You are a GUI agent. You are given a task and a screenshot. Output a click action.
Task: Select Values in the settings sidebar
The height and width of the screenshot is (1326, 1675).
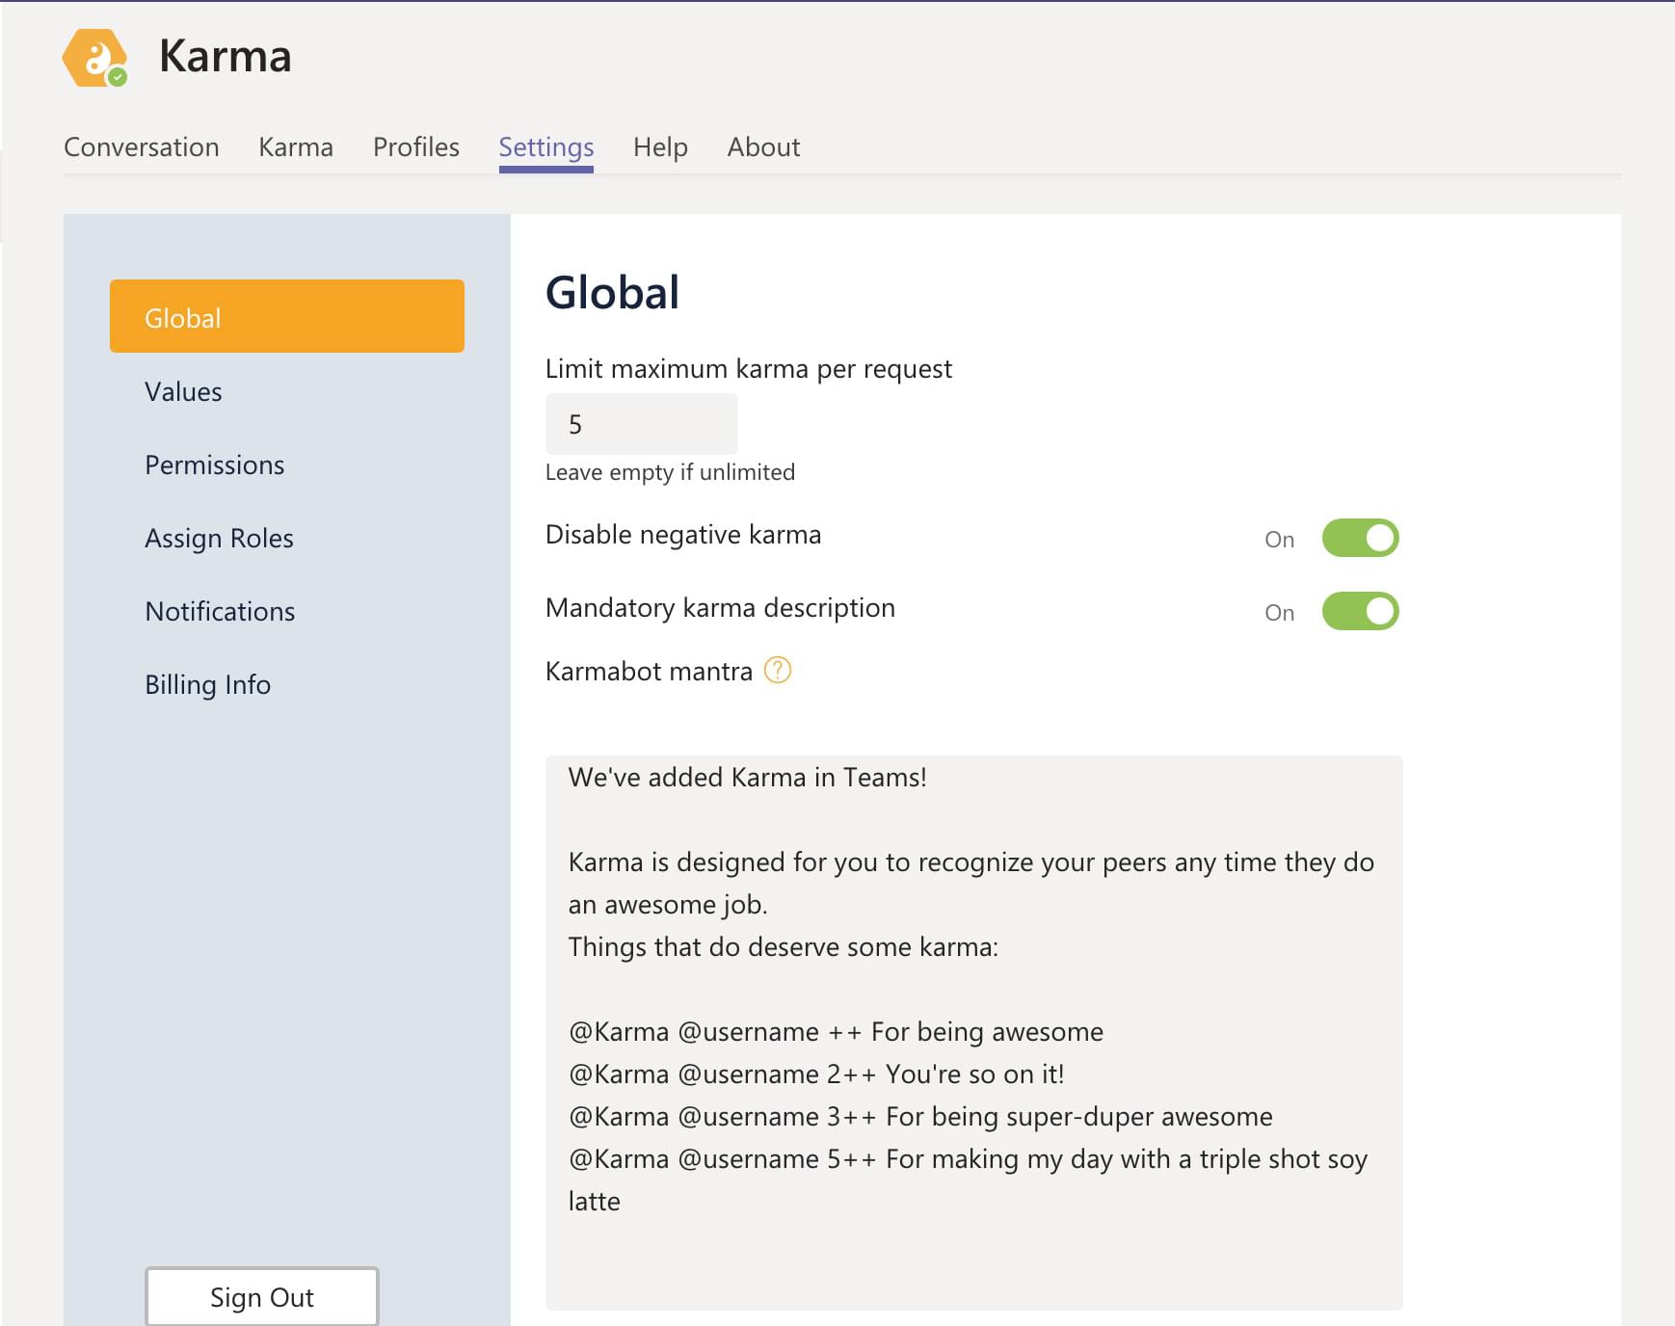183,391
